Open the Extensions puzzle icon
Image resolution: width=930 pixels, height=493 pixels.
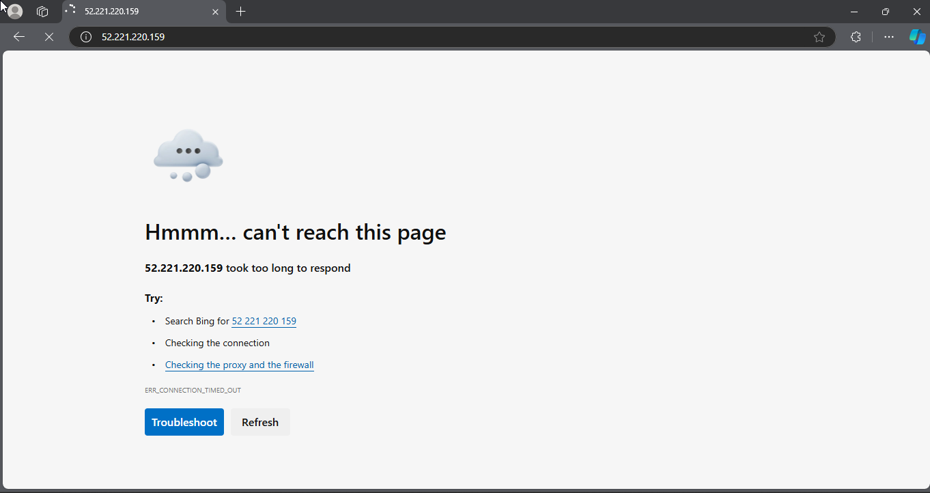[x=856, y=37]
